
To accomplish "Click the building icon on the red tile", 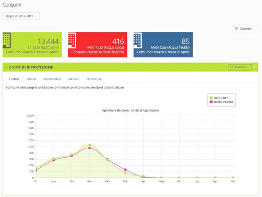I will (72, 40).
